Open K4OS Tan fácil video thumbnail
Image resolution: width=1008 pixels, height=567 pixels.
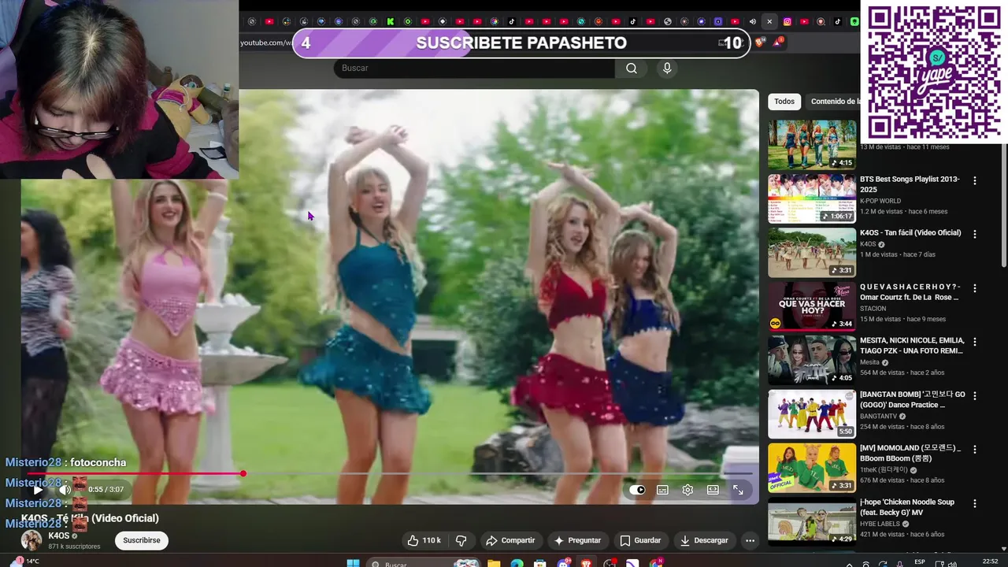point(812,252)
